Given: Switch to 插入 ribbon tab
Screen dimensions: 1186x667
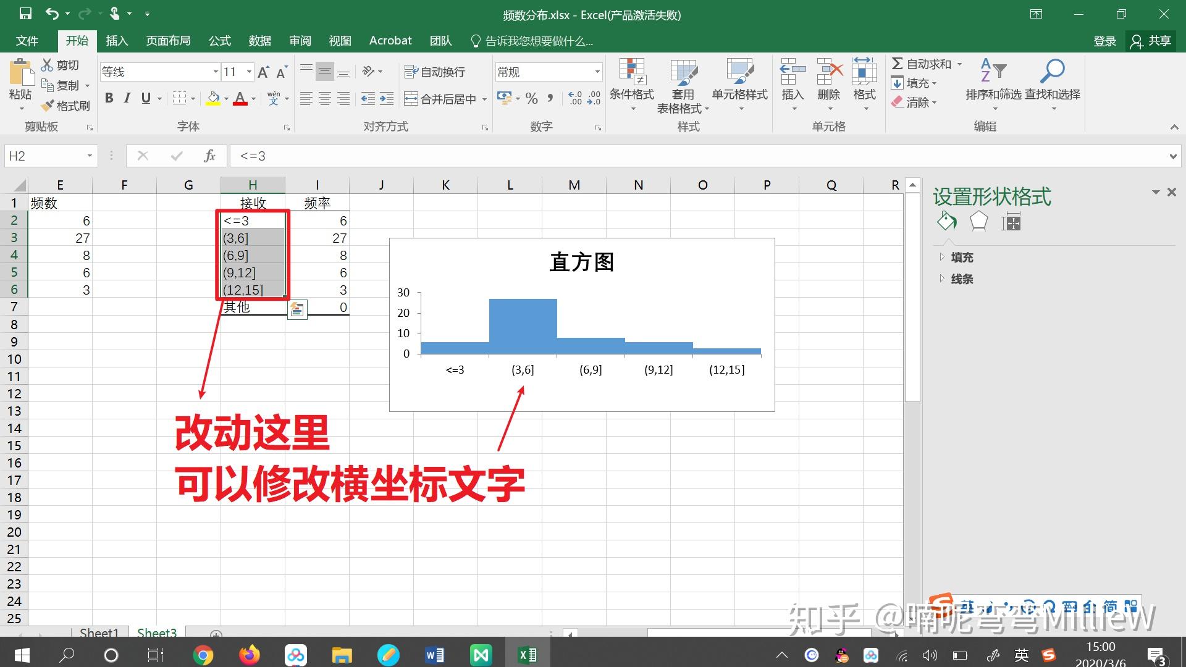Looking at the screenshot, I should tap(117, 41).
